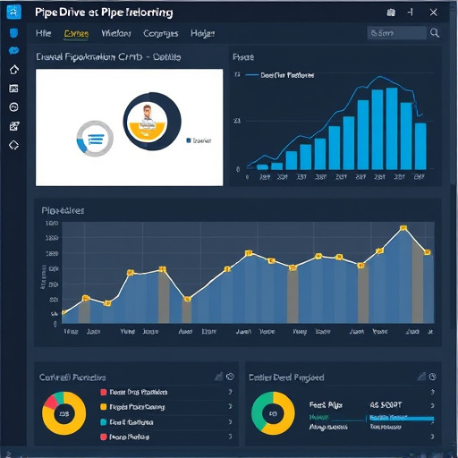Open the menu item right after the yellow tab
The width and height of the screenshot is (458, 458).
[116, 33]
